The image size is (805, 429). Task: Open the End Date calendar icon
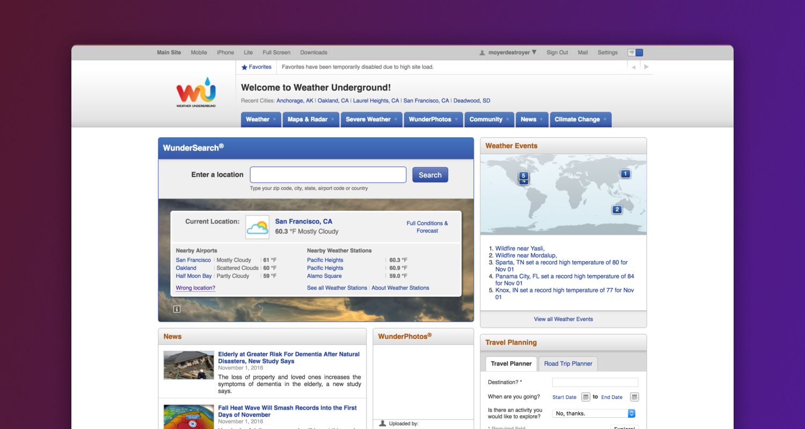click(x=634, y=397)
